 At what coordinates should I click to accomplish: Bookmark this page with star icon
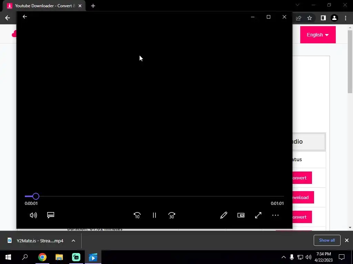point(310,18)
